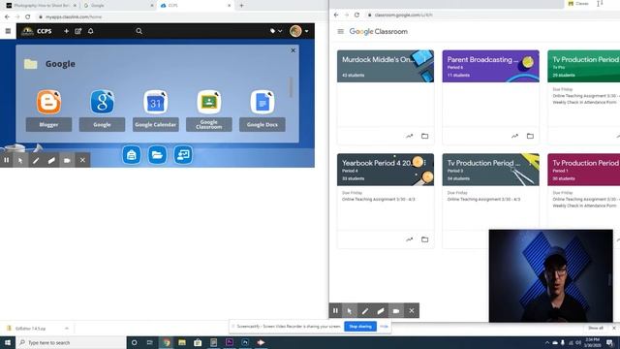Click the Windows Start button
The height and width of the screenshot is (349, 620).
[8, 342]
